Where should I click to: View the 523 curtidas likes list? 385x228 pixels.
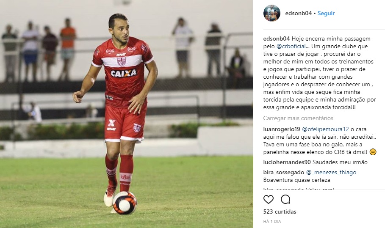(280, 212)
